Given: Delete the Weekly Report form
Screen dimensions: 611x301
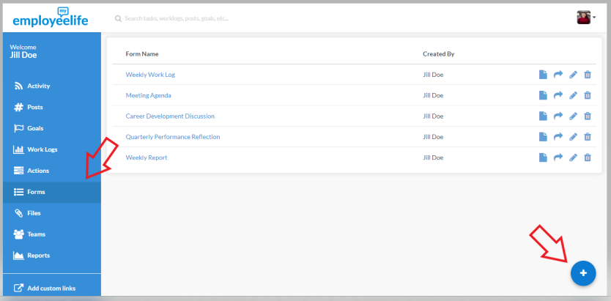Looking at the screenshot, I should (x=588, y=157).
